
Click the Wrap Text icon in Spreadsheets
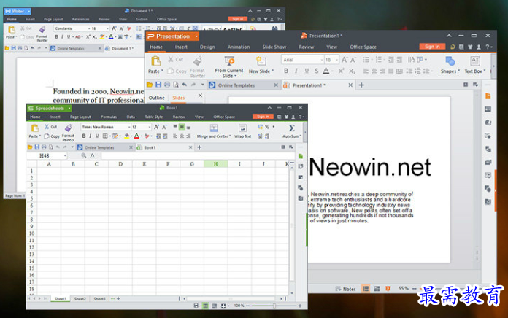242,128
